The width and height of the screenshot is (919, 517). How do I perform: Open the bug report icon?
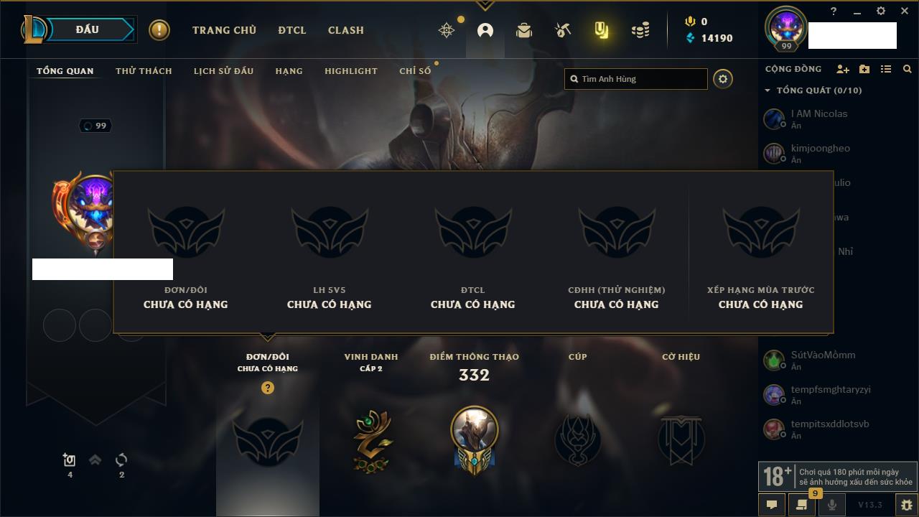[906, 505]
